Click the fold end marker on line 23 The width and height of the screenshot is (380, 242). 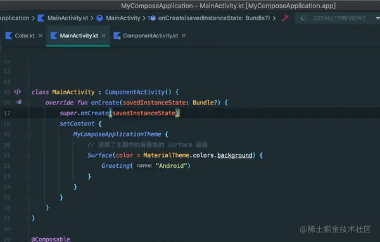(x=28, y=177)
